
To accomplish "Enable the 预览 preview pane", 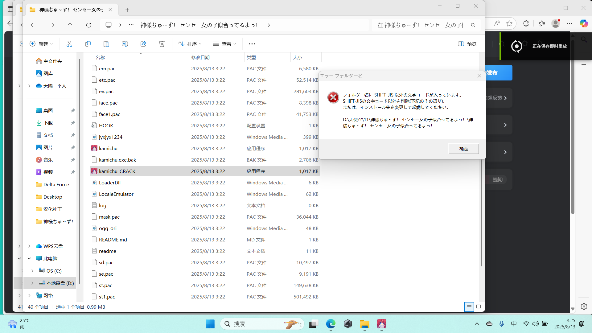I will tap(467, 44).
